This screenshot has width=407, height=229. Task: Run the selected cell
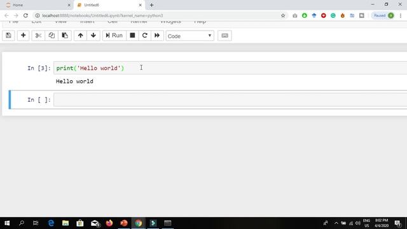point(114,36)
